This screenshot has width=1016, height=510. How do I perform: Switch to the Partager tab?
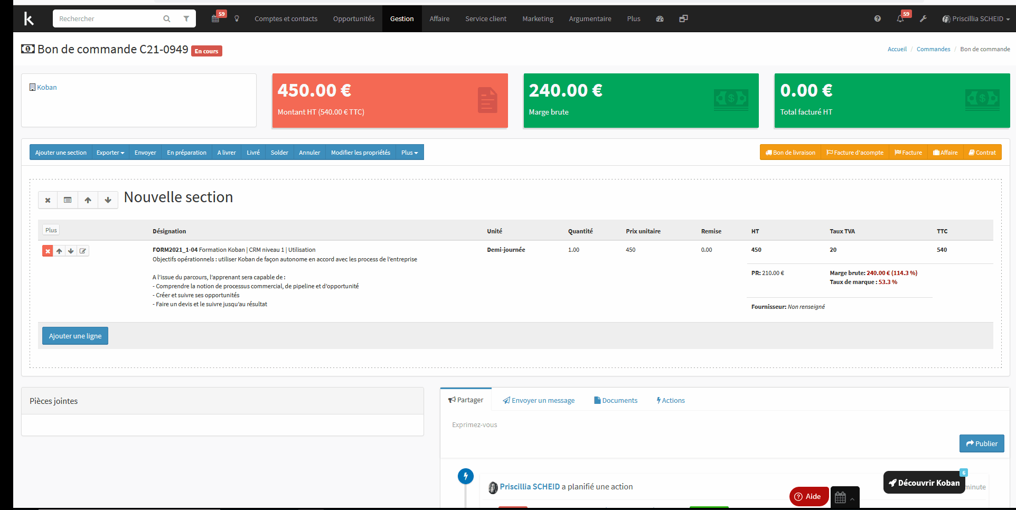point(466,400)
